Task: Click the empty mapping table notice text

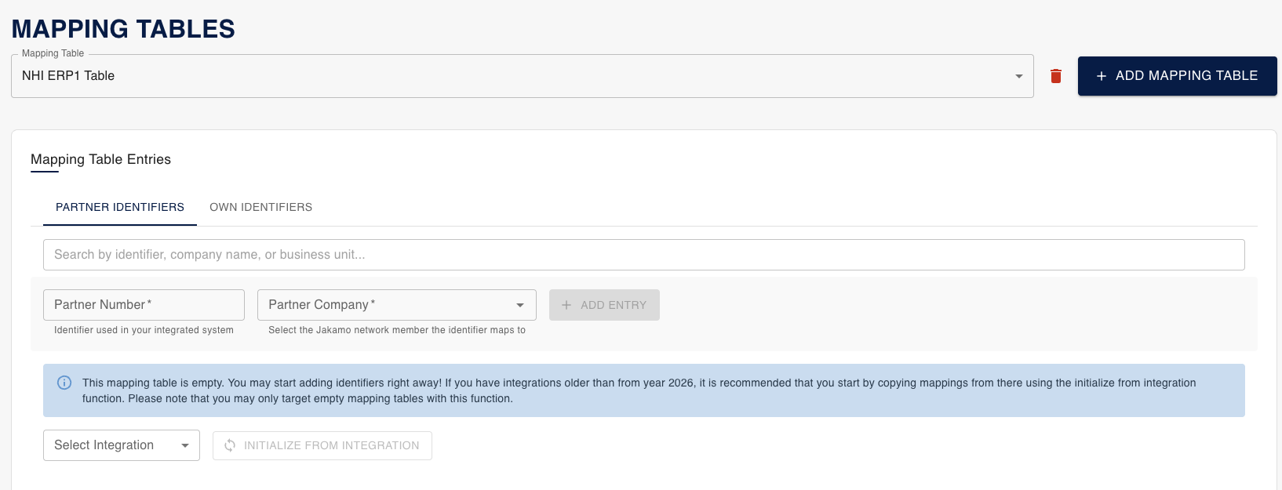Action: point(639,390)
